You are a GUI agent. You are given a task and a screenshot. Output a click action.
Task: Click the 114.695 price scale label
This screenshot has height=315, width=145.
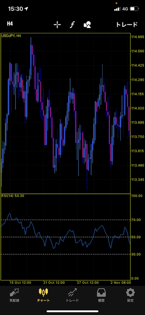[x=138, y=37]
